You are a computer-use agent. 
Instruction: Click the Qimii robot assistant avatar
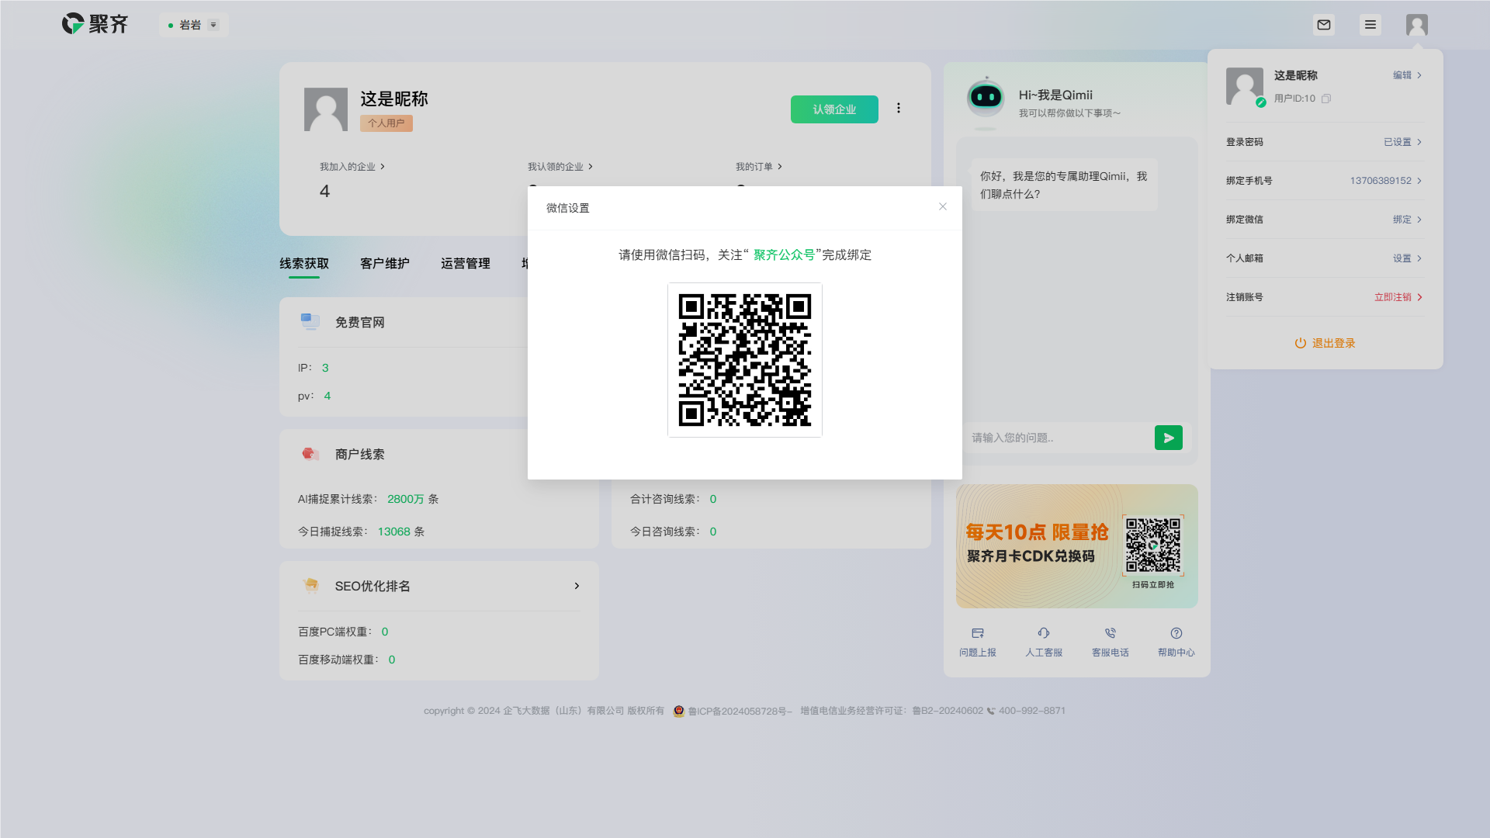point(986,99)
